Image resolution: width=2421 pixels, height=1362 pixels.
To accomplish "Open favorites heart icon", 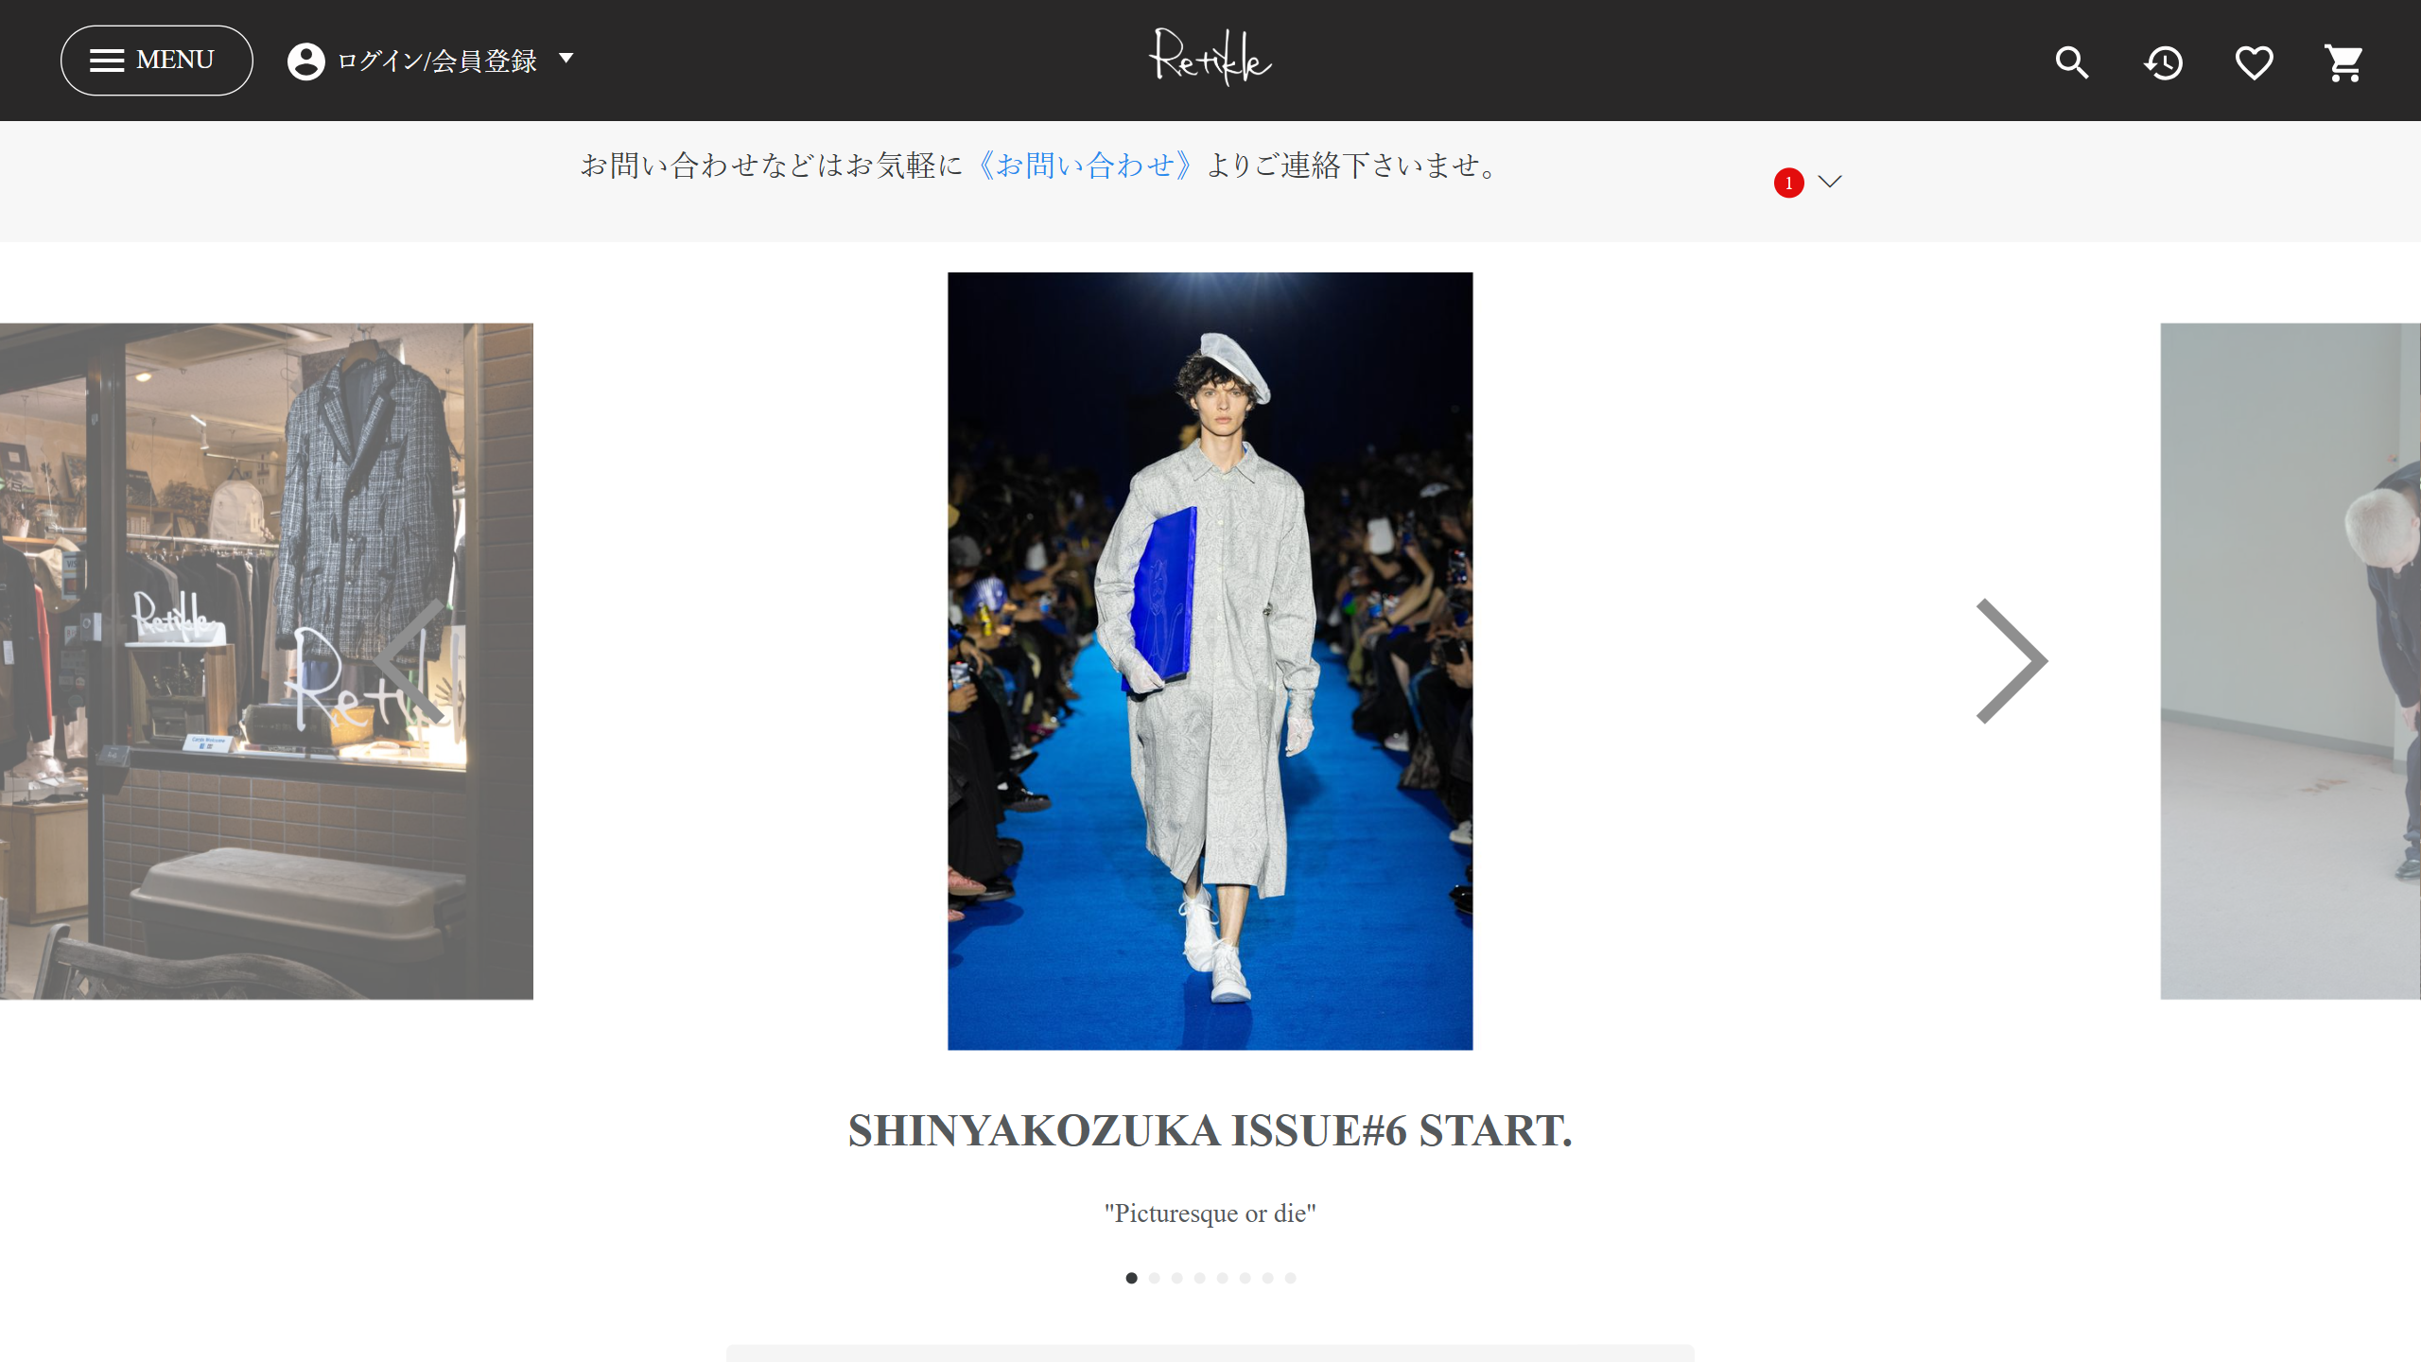I will coord(2254,62).
